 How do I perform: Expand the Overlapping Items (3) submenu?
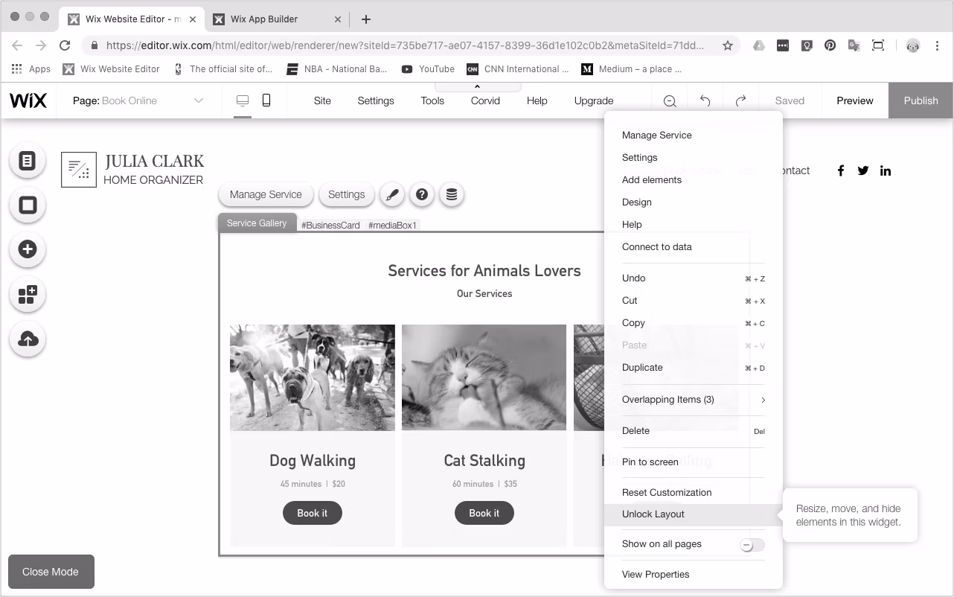point(693,400)
